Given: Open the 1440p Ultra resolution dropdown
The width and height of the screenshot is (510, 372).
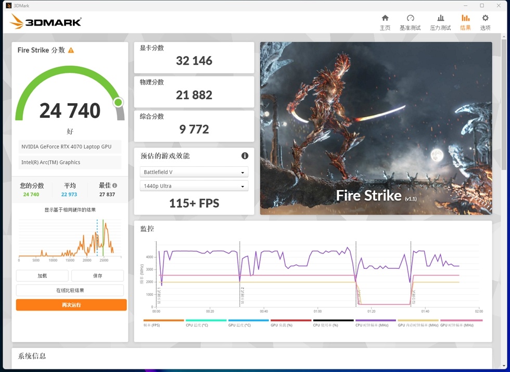Looking at the screenshot, I should (x=194, y=186).
